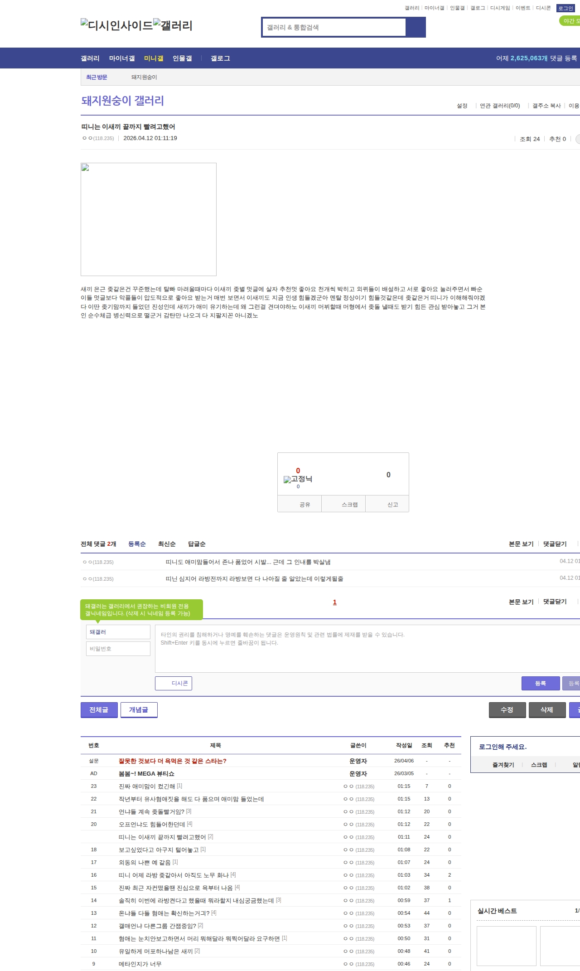Focus the 갤러리 & 통합검색 search field

tap(334, 27)
